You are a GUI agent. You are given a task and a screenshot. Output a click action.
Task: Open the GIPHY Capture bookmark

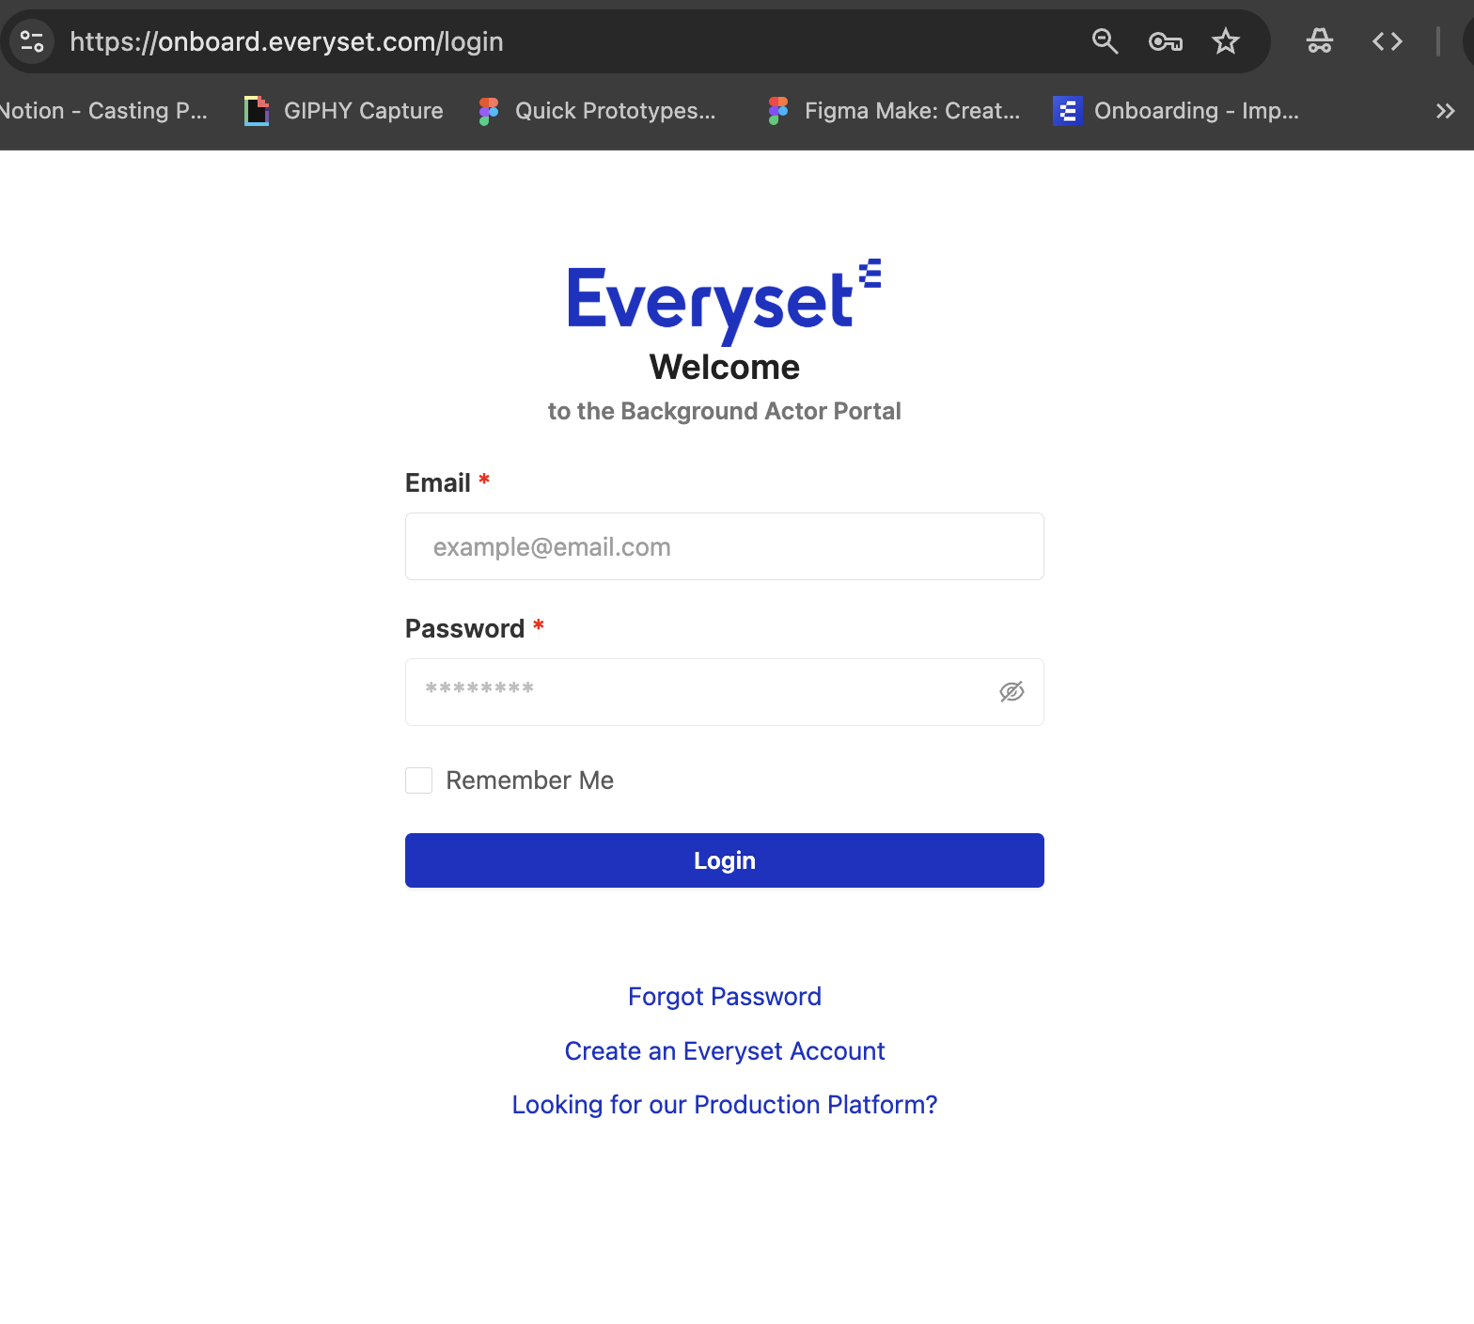tap(344, 111)
